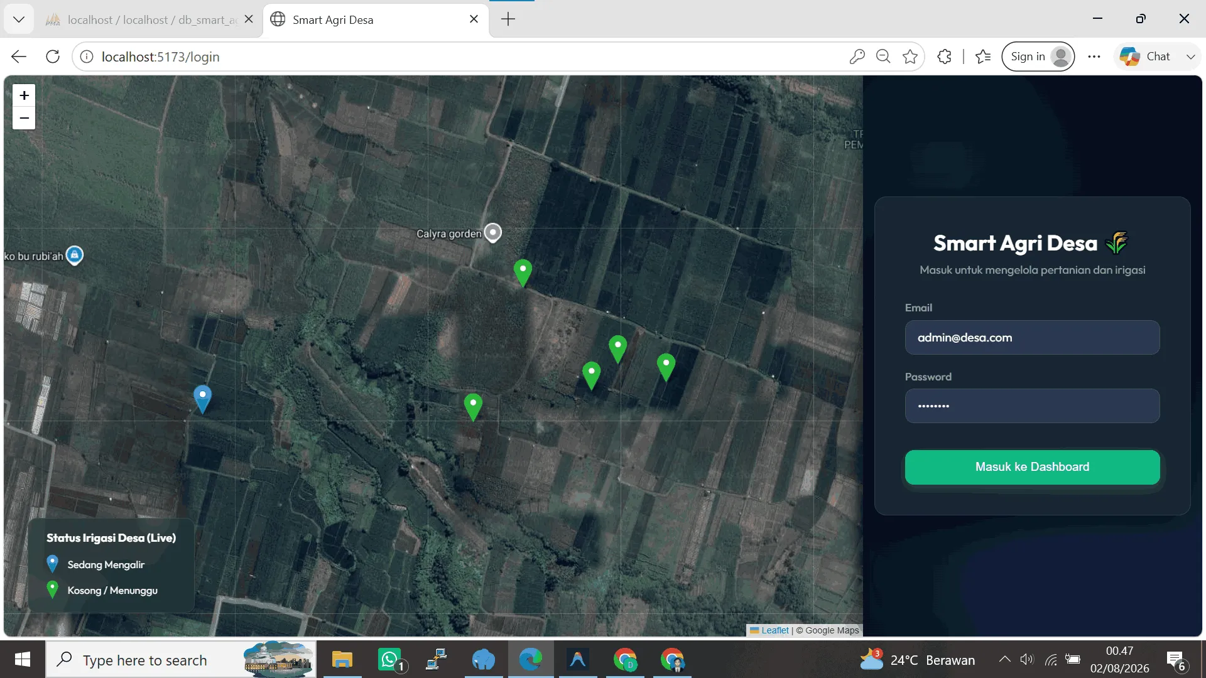This screenshot has height=678, width=1206.
Task: Go back to previous page
Action: tap(19, 56)
